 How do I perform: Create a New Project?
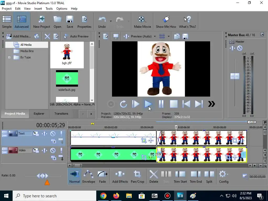42,22
